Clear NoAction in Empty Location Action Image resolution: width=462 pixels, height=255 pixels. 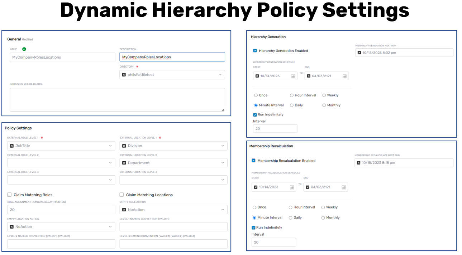pos(12,227)
